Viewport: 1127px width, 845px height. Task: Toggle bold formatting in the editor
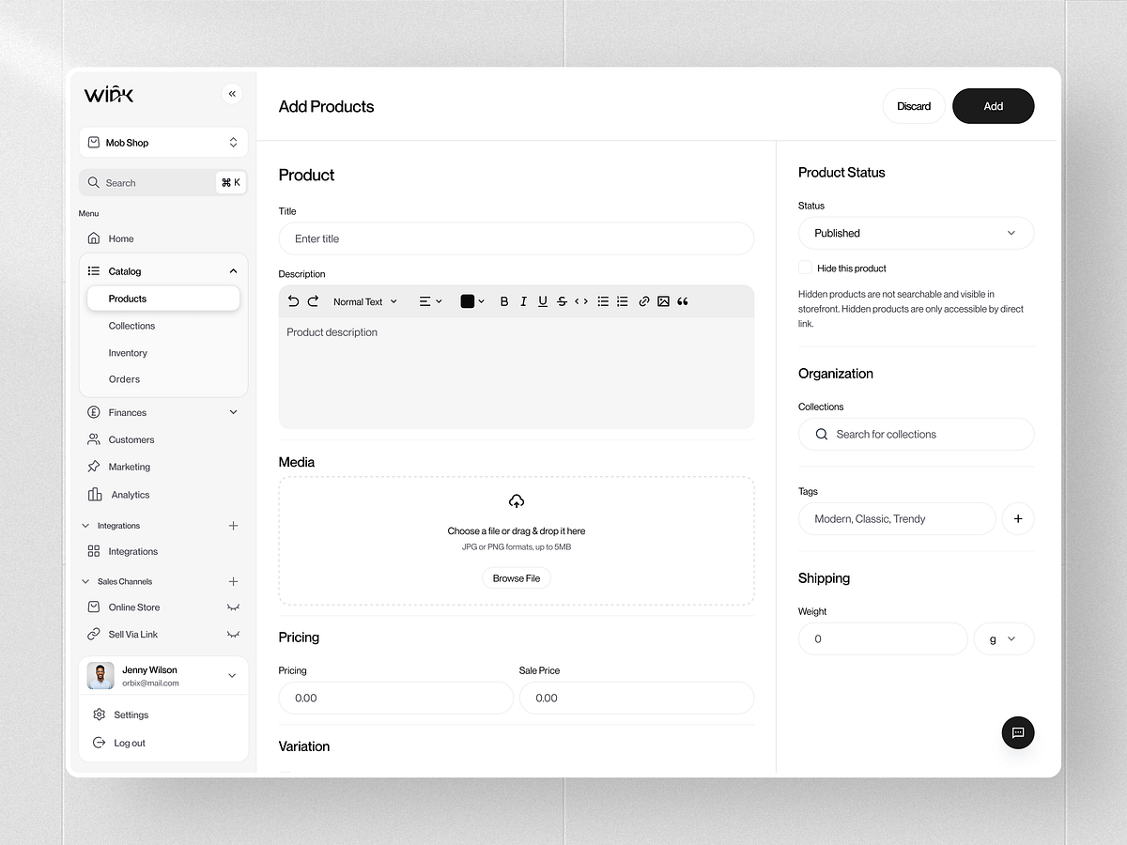(x=504, y=300)
